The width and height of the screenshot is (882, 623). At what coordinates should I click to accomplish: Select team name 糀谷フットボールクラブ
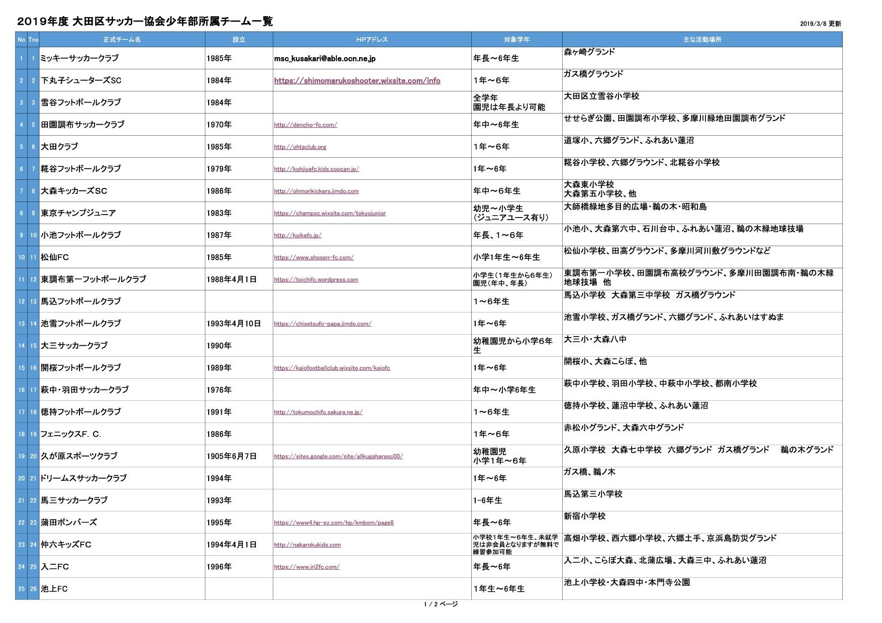pyautogui.click(x=80, y=169)
